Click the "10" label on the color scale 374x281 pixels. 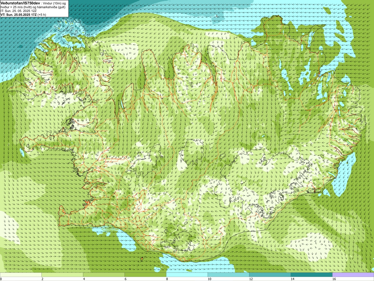[209, 279]
